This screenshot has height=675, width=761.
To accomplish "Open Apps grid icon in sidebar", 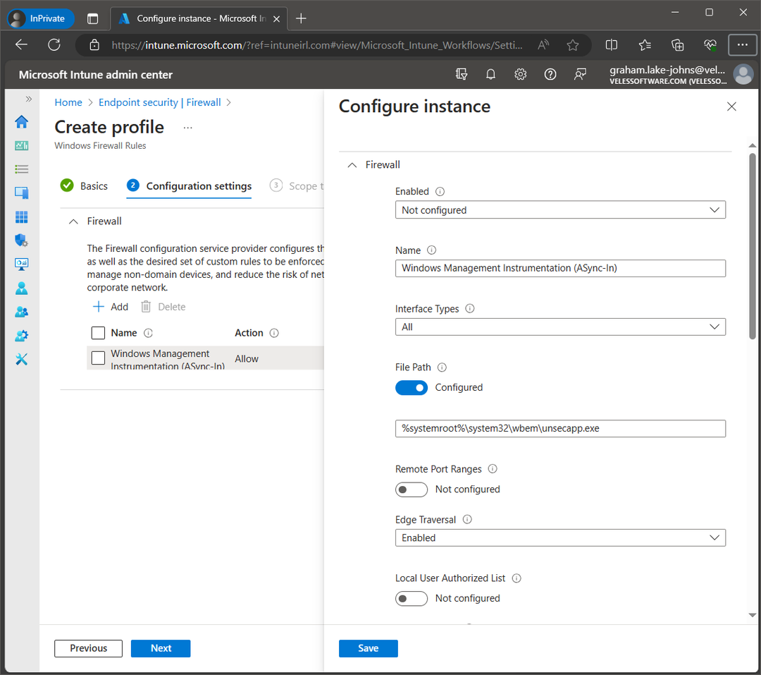I will point(21,217).
